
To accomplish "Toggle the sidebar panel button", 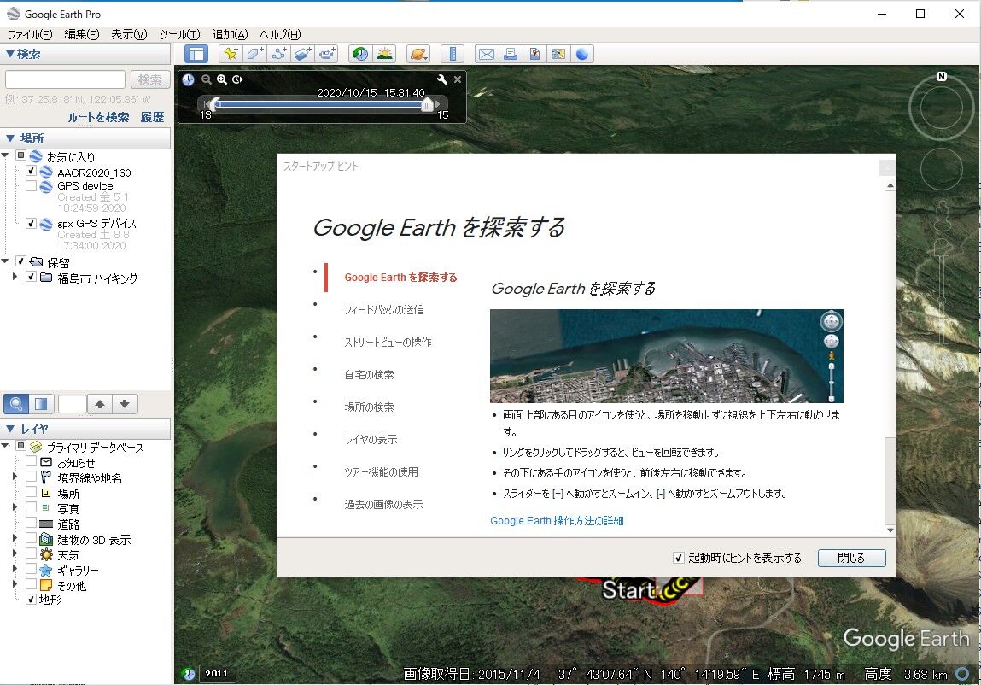I will pyautogui.click(x=196, y=54).
